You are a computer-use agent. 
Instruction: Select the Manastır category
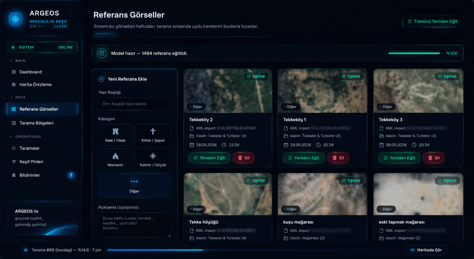click(116, 159)
